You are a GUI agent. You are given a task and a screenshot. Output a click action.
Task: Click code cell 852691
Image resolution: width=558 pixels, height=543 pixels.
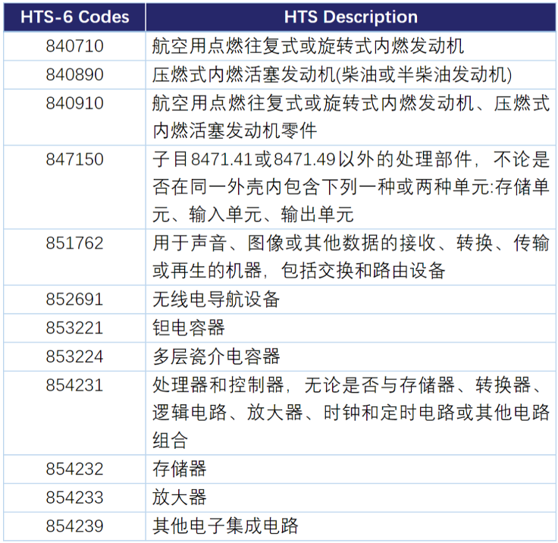tap(75, 299)
